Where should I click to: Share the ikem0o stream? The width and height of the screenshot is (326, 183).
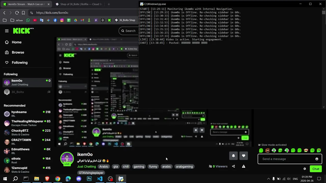[x=233, y=166]
